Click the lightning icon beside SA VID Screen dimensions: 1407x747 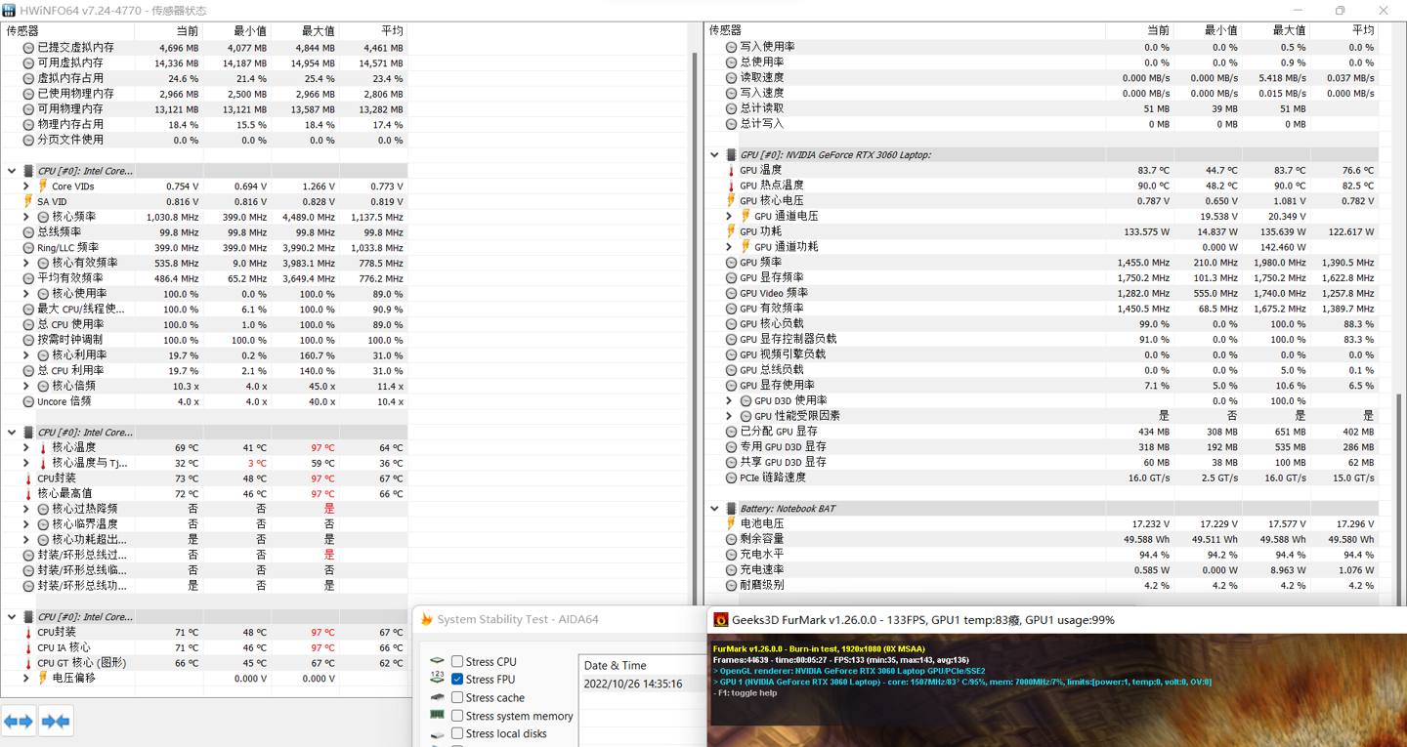(27, 201)
